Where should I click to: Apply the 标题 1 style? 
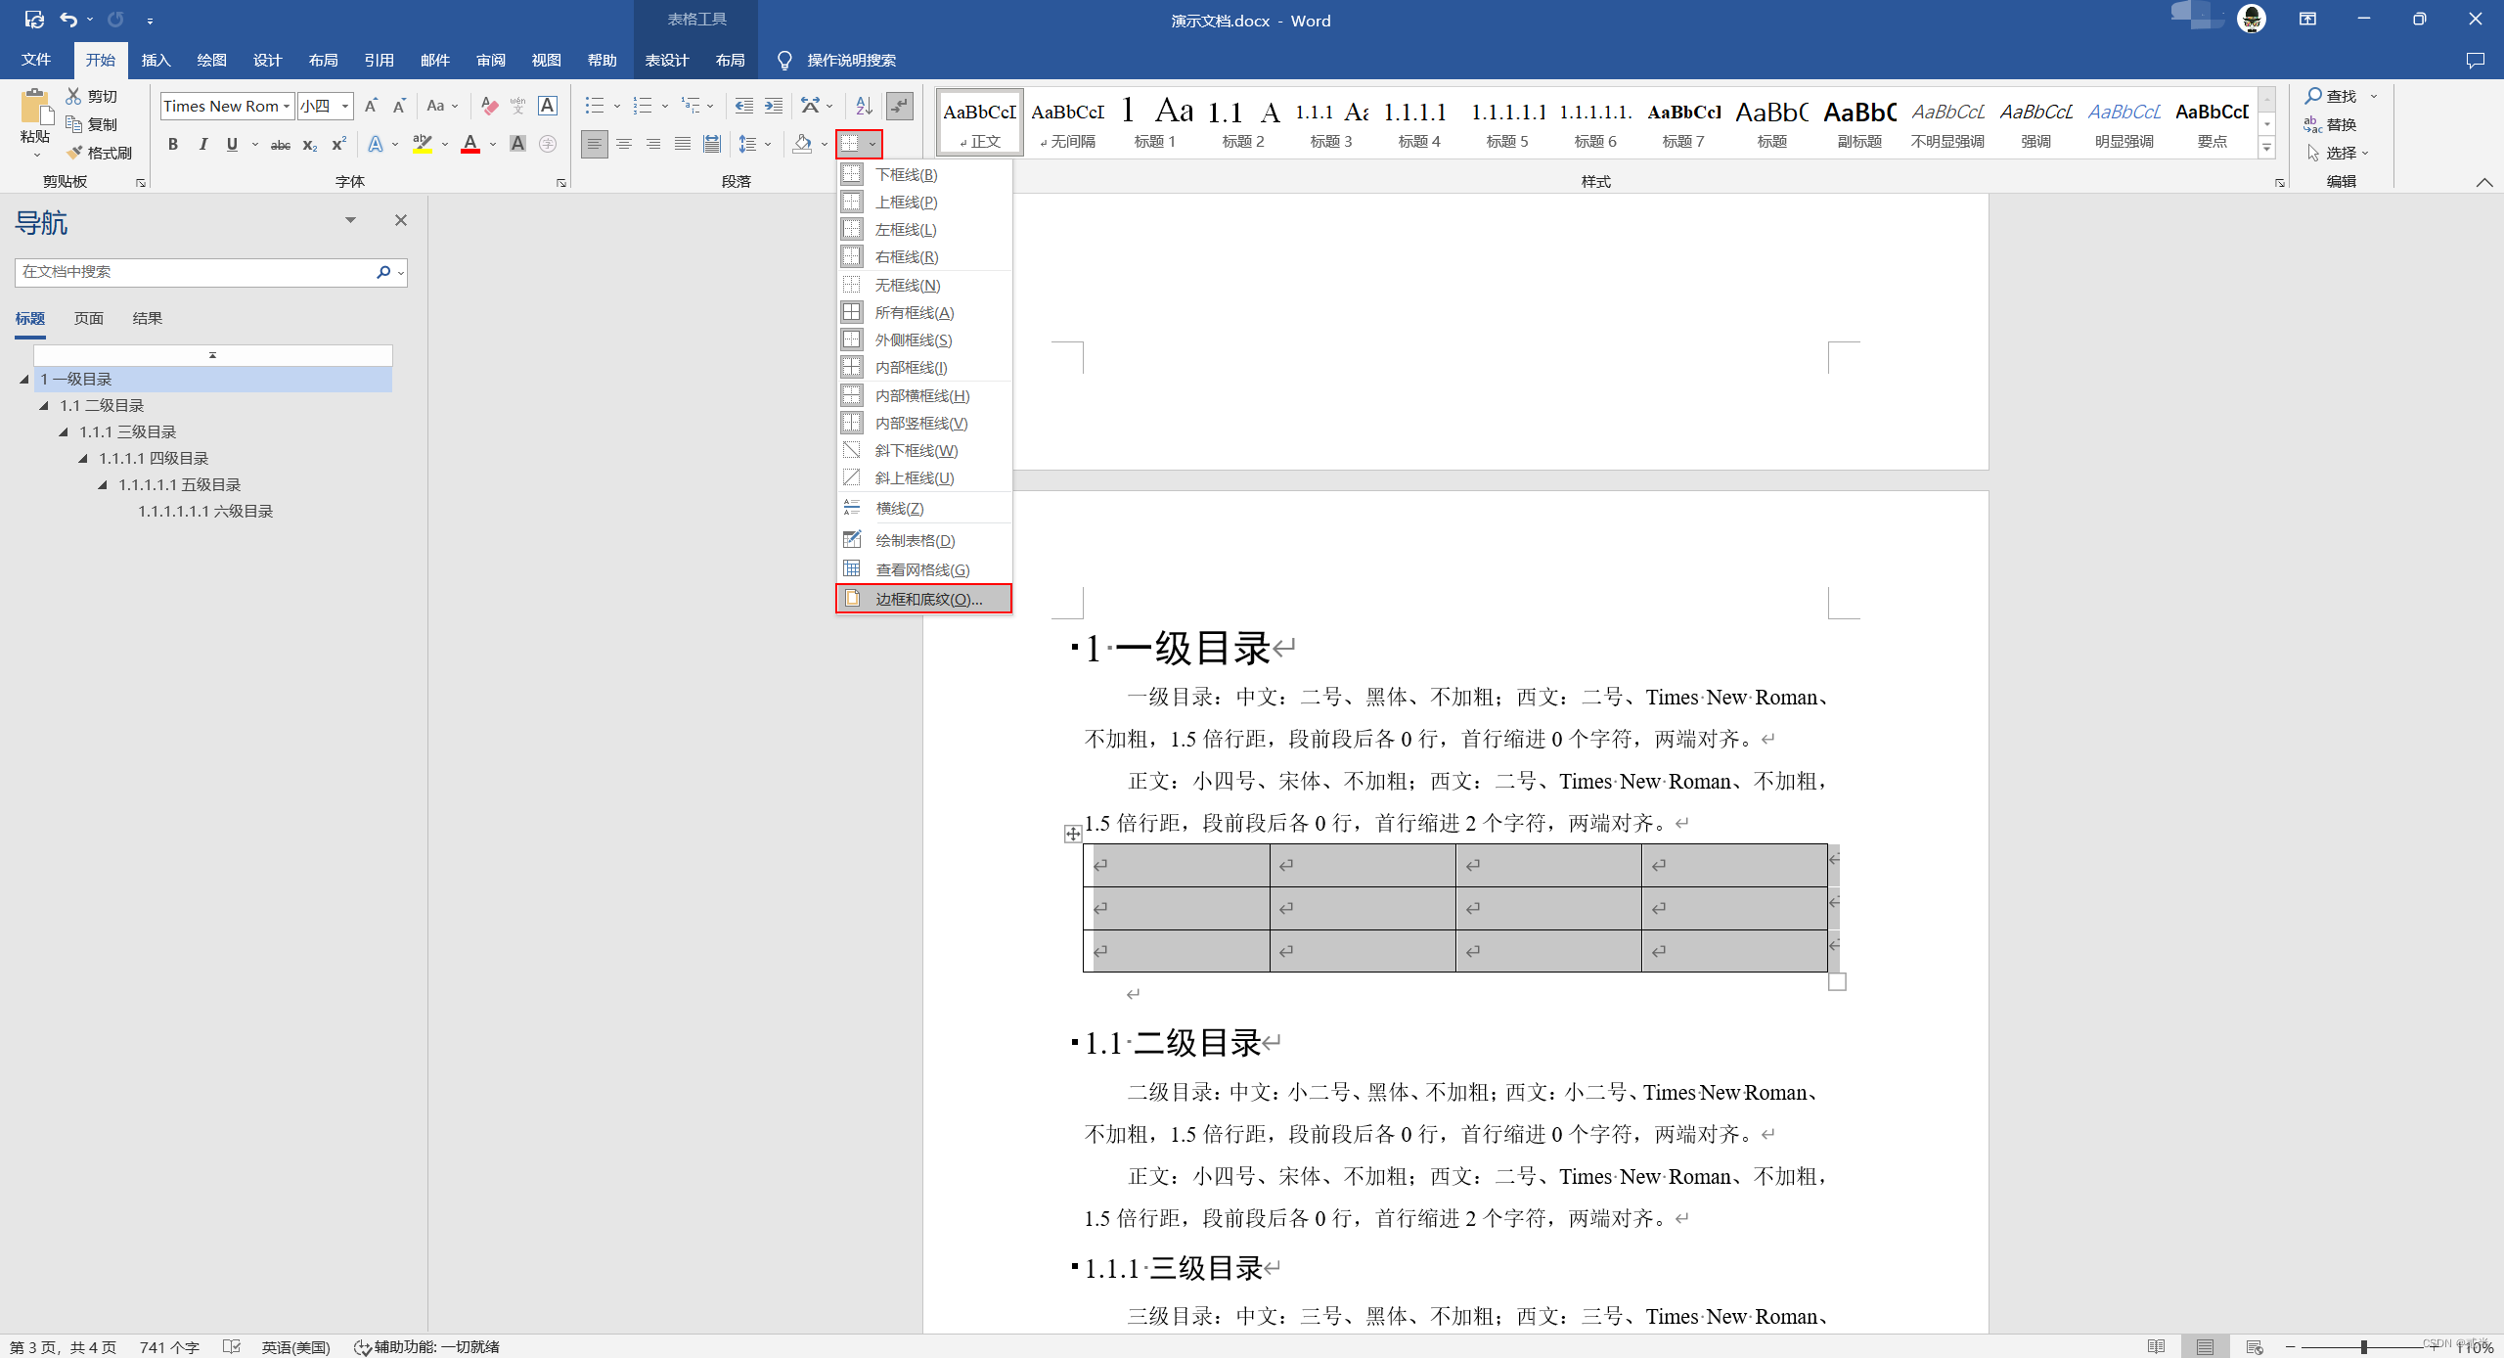(1155, 122)
